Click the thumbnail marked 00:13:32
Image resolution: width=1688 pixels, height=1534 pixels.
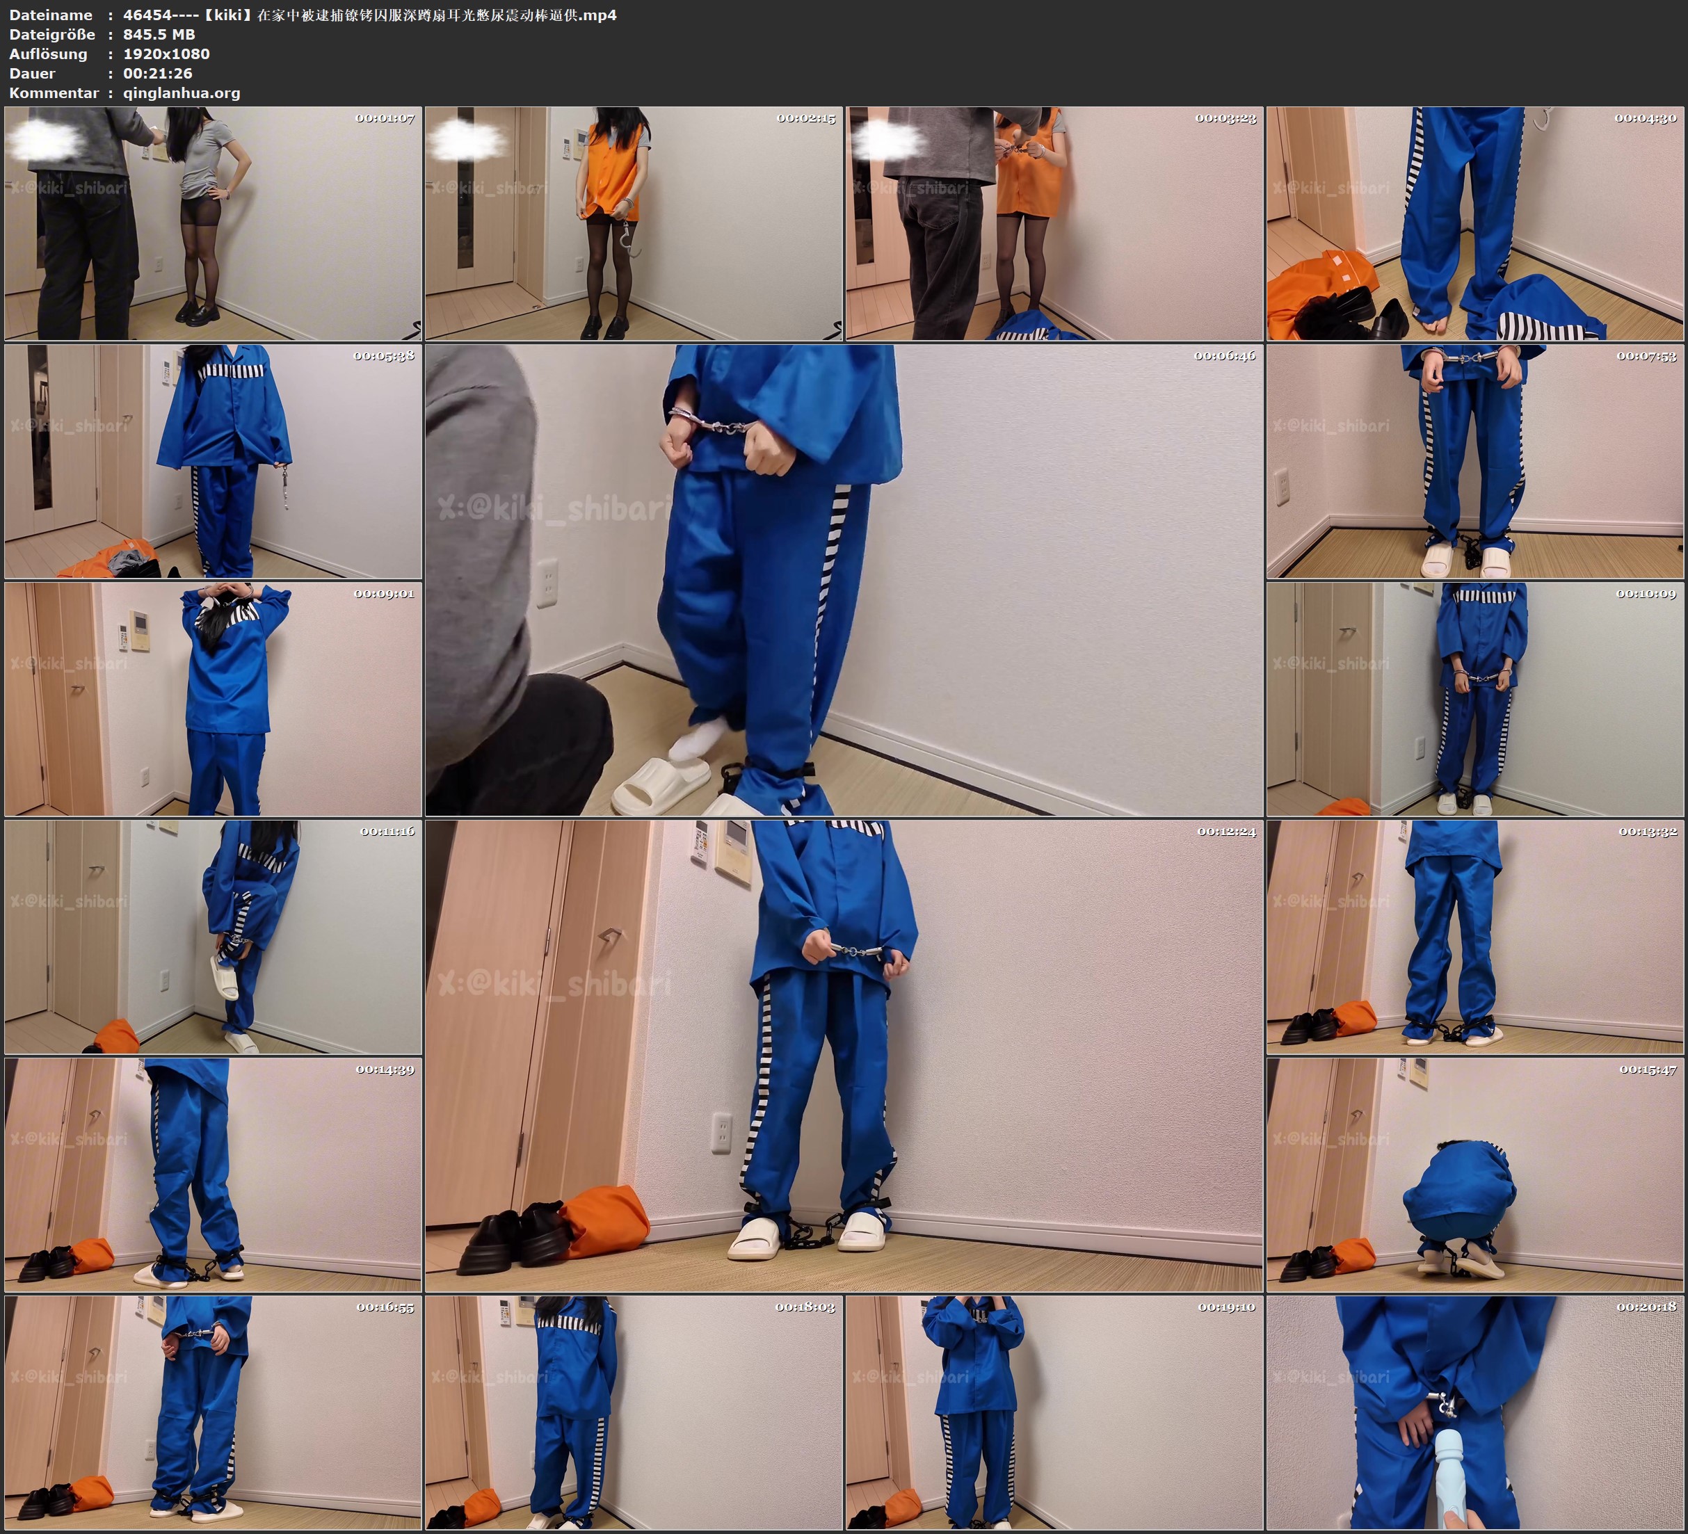[x=1475, y=937]
